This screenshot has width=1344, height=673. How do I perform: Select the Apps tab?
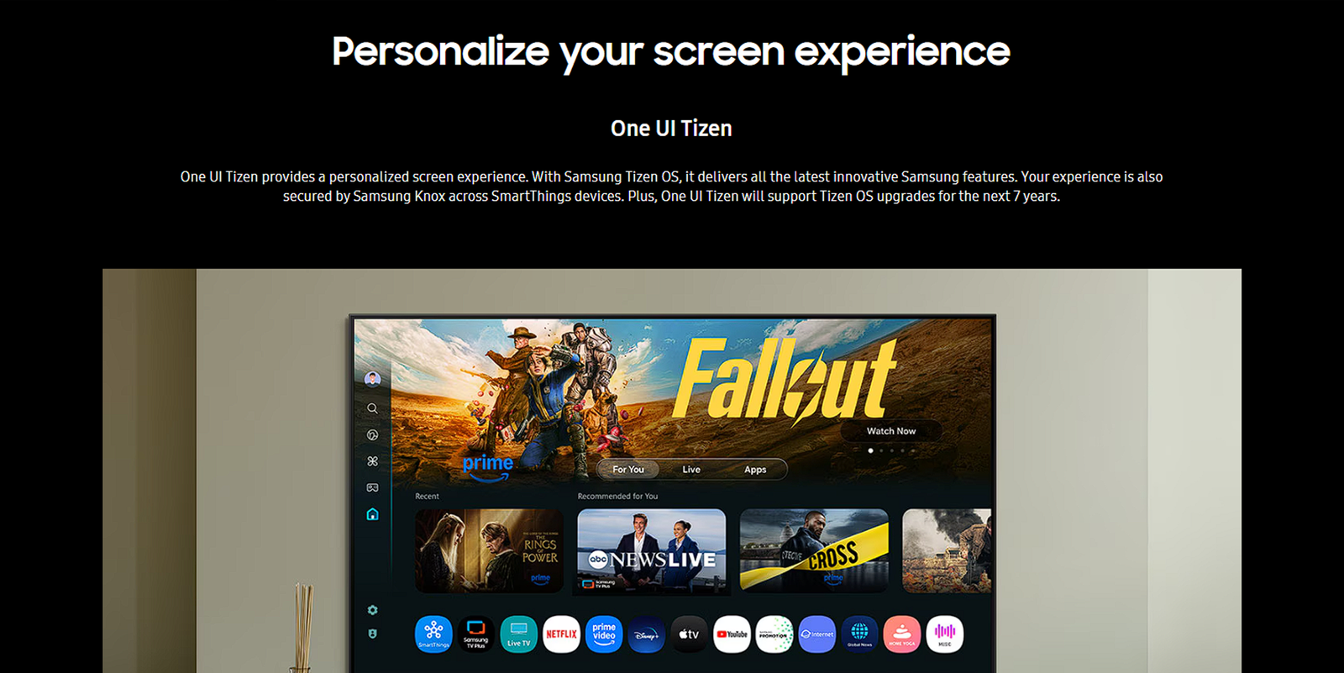pos(755,470)
